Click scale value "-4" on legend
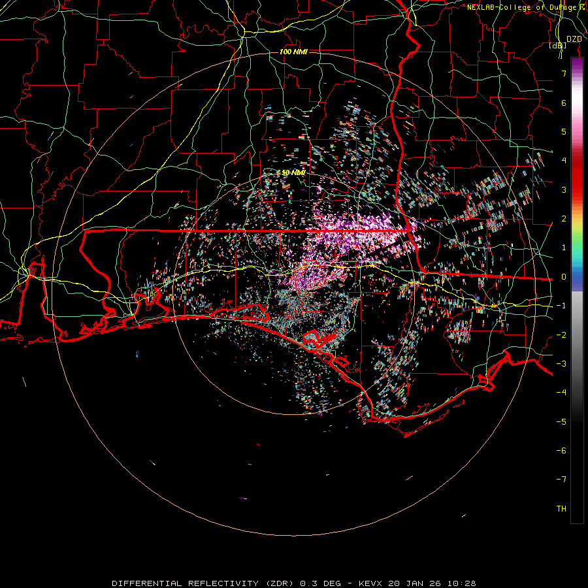Screen dimensions: 588x588 561,393
